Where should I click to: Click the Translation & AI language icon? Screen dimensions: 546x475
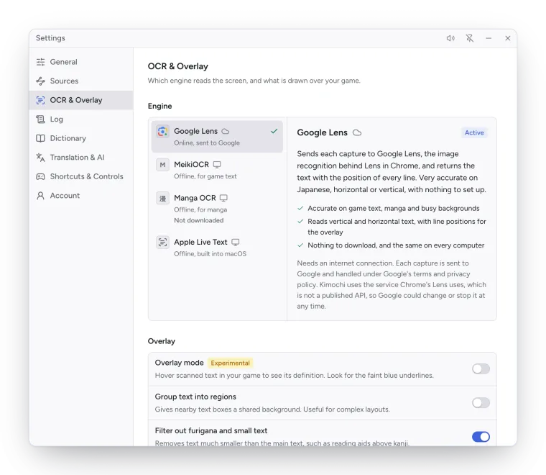click(40, 158)
